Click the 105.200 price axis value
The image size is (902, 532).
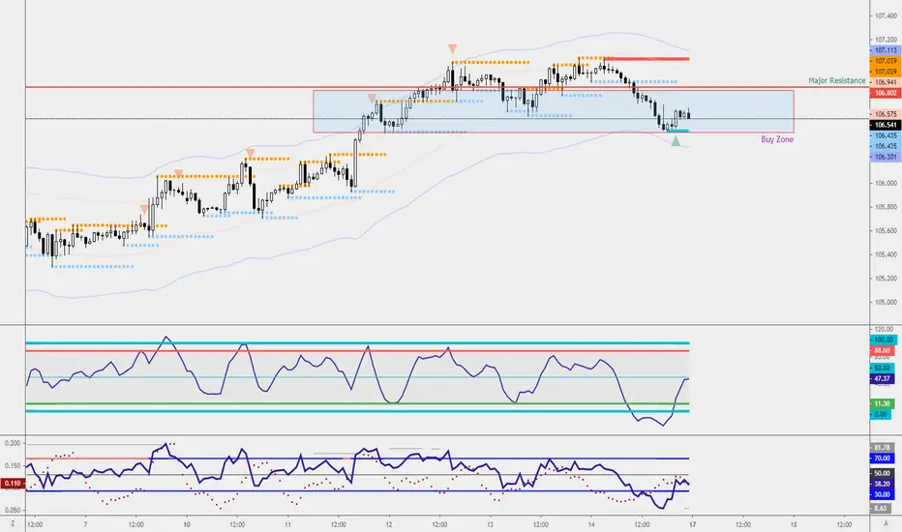tap(886, 279)
